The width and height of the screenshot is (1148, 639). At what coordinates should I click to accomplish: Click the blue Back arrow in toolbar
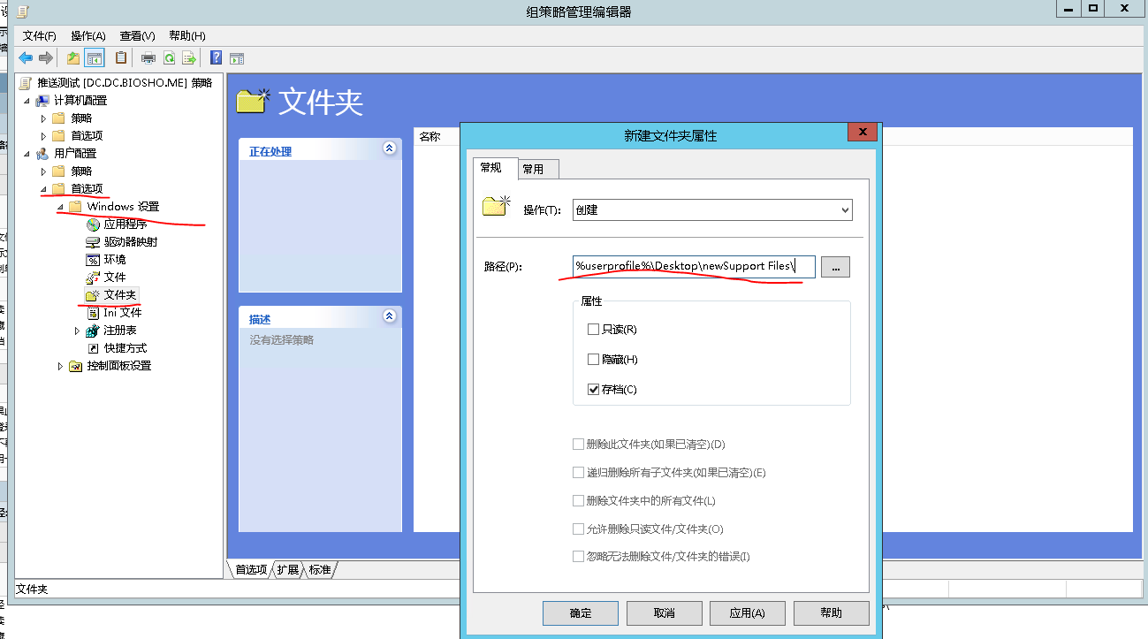tap(26, 58)
